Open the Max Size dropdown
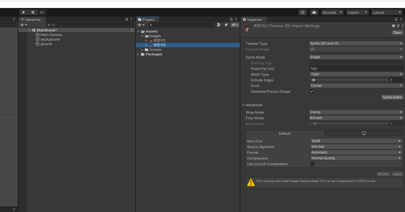 356,141
